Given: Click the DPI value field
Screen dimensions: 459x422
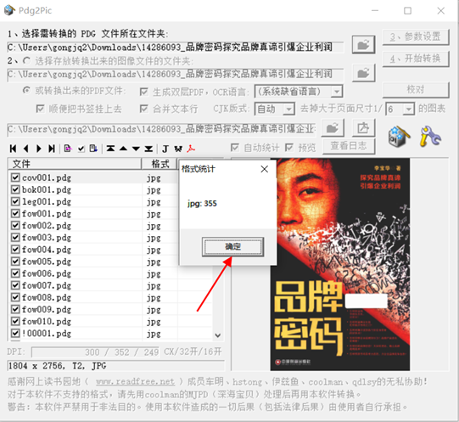Looking at the screenshot, I should click(x=95, y=352).
